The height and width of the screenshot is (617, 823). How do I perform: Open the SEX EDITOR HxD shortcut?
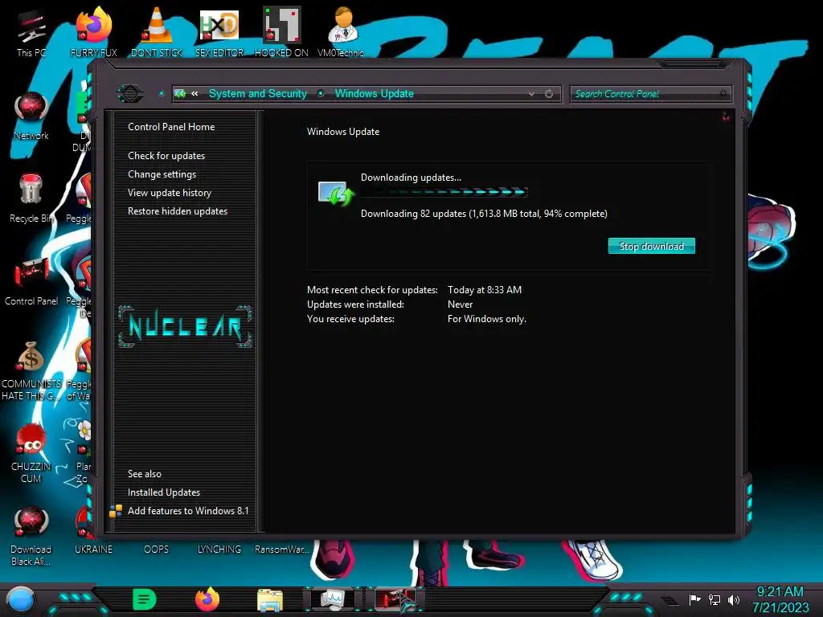(x=219, y=32)
